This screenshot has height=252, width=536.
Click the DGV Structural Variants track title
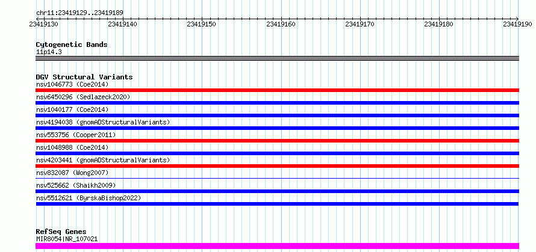tap(84, 77)
